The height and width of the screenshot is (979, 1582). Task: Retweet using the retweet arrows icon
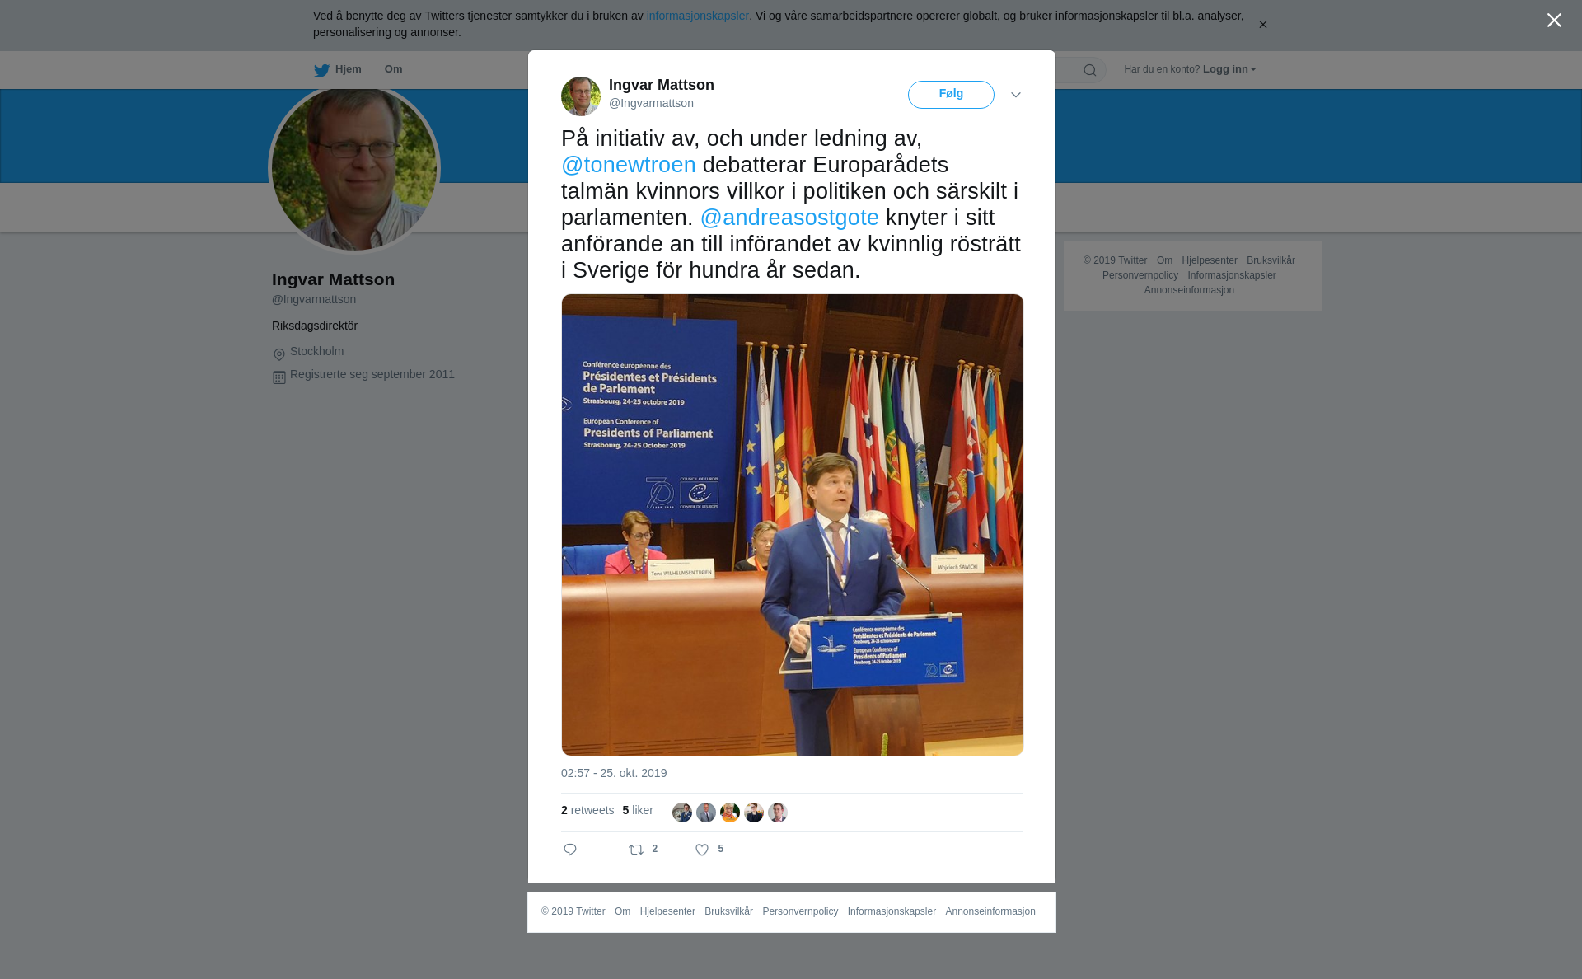[x=636, y=850]
